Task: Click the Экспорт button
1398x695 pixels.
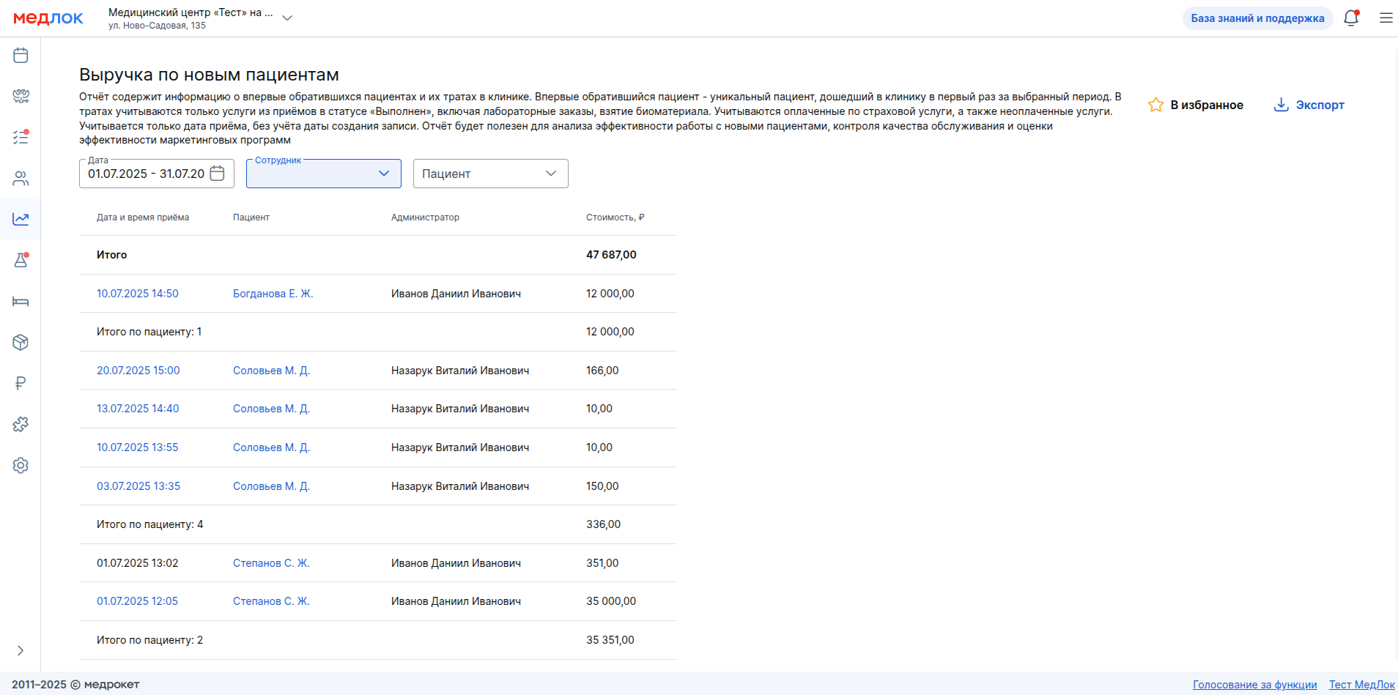Action: [x=1309, y=105]
